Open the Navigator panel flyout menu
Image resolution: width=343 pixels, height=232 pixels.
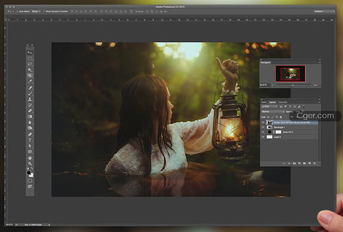(x=319, y=62)
